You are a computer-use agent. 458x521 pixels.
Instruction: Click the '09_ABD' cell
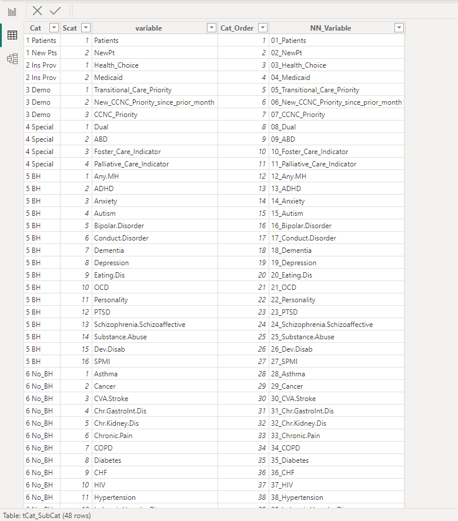click(337, 139)
